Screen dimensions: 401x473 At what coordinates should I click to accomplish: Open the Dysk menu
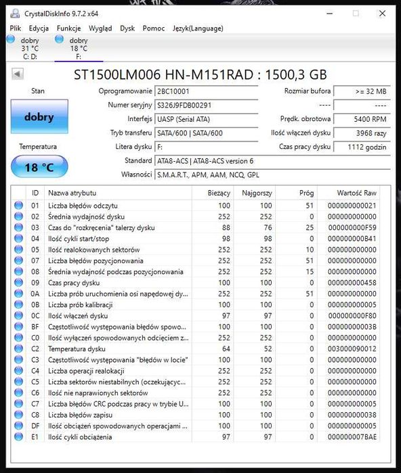coord(127,28)
